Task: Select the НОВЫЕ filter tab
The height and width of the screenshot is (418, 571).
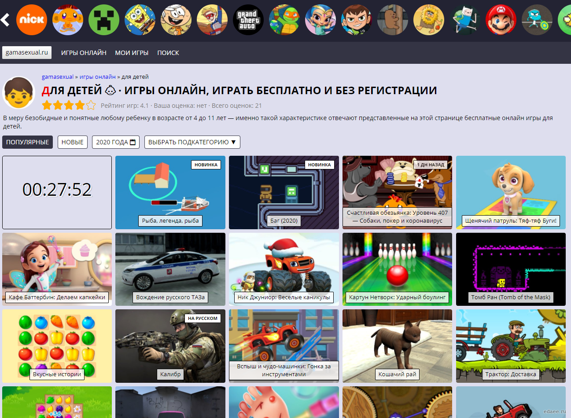Action: [x=73, y=142]
